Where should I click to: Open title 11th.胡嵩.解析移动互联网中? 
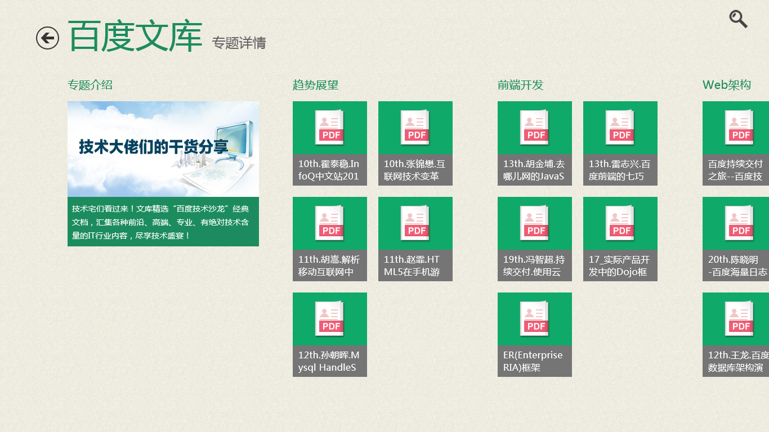click(330, 265)
